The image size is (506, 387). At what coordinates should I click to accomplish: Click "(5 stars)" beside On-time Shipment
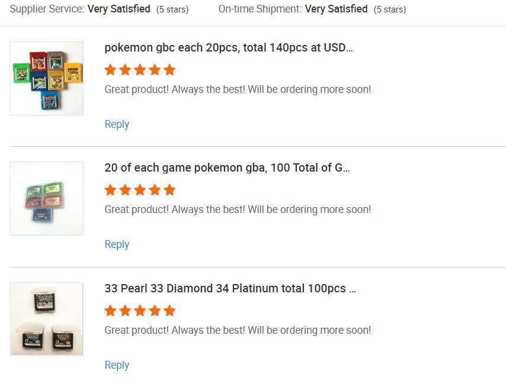point(390,9)
